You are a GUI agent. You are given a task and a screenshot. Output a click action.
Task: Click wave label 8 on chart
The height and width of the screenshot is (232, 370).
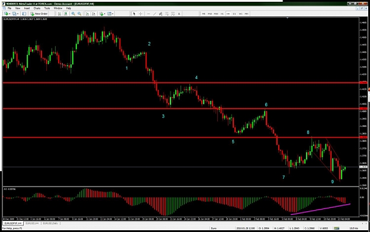tap(308, 132)
